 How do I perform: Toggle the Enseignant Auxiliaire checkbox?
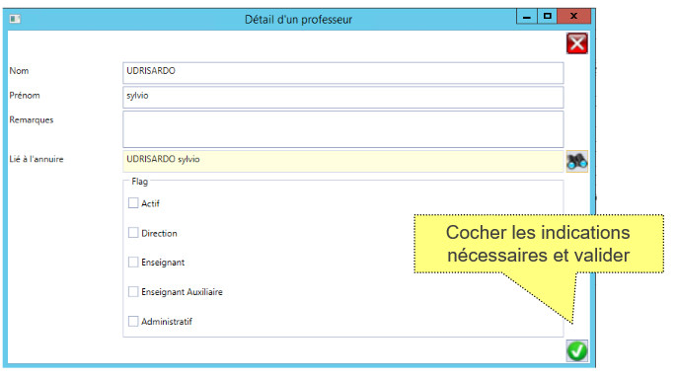click(x=133, y=292)
